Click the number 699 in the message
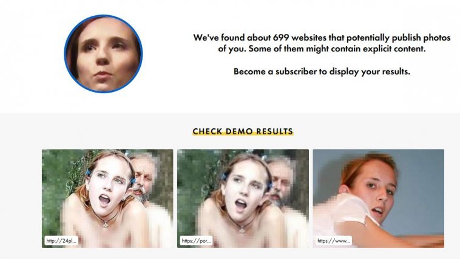Image resolution: width=460 pixels, height=259 pixels. (281, 38)
